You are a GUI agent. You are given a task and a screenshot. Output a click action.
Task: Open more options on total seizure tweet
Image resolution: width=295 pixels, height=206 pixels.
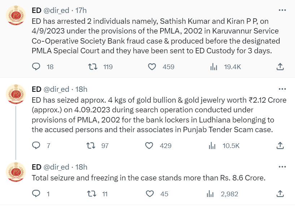tap(282, 167)
